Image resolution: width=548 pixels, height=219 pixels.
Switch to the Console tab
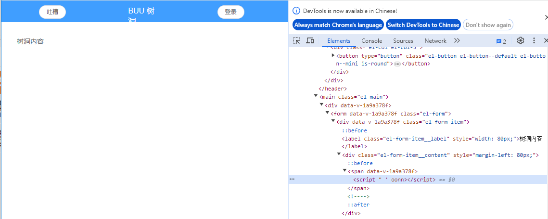[x=371, y=41]
